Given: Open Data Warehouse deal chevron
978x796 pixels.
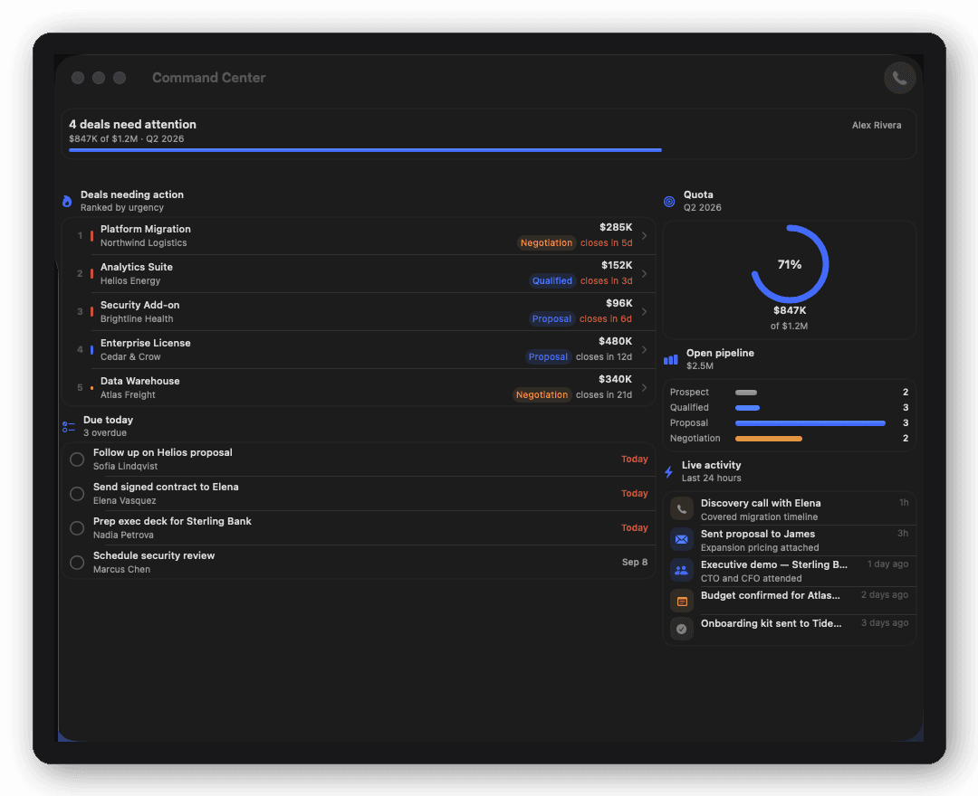Looking at the screenshot, I should click(645, 388).
